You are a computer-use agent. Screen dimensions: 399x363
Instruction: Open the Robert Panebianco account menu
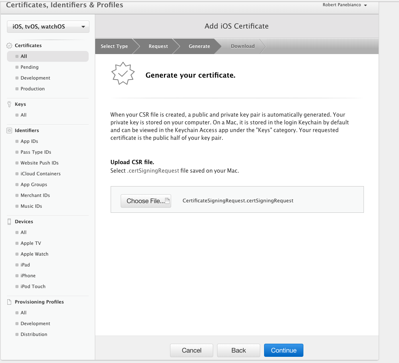(x=345, y=5)
